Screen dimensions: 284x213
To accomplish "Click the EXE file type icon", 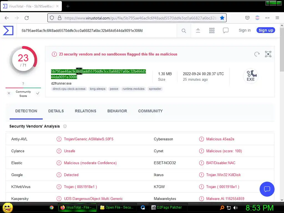I will (x=251, y=76).
